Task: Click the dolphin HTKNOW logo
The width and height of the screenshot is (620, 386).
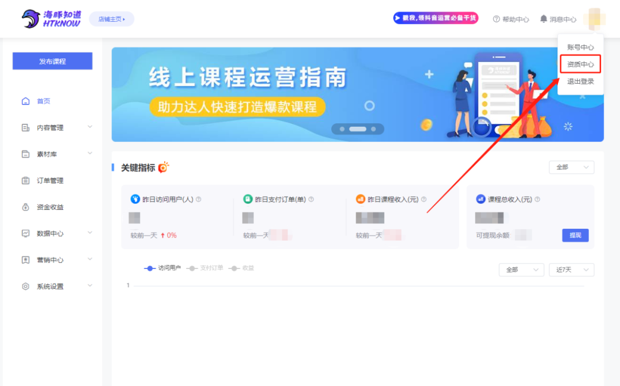Action: click(51, 18)
